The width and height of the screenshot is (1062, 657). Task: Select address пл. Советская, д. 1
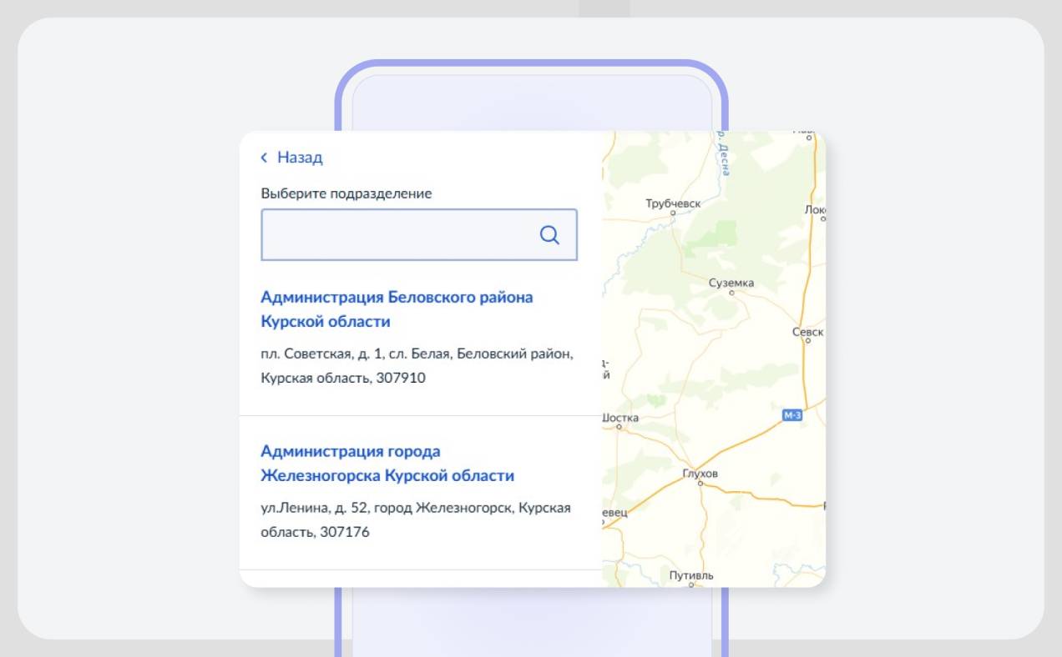click(417, 365)
